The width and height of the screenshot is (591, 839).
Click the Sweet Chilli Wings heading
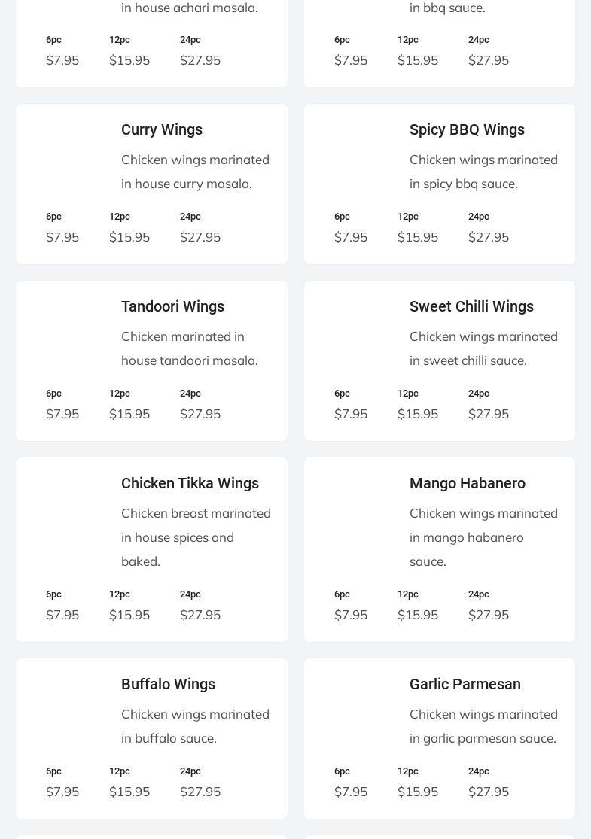pos(471,306)
